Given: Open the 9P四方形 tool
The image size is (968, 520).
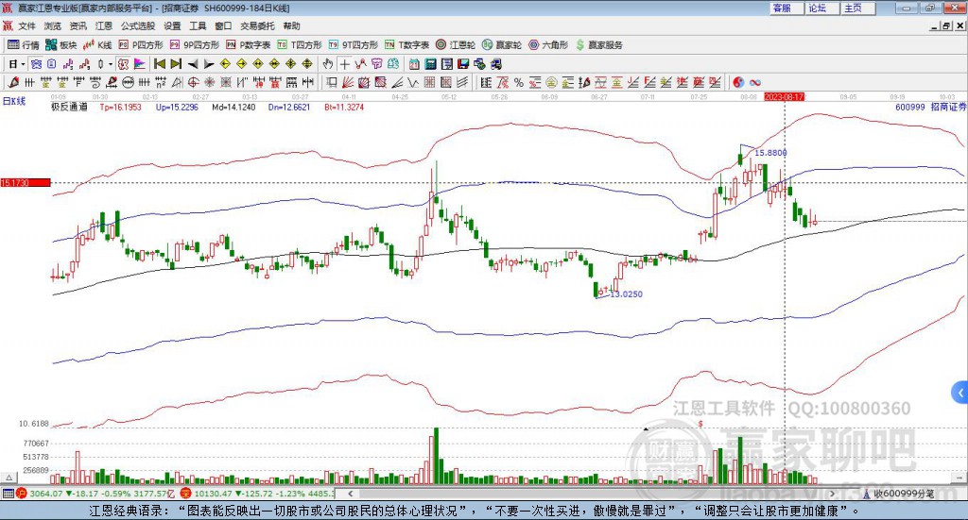Looking at the screenshot, I should (195, 45).
